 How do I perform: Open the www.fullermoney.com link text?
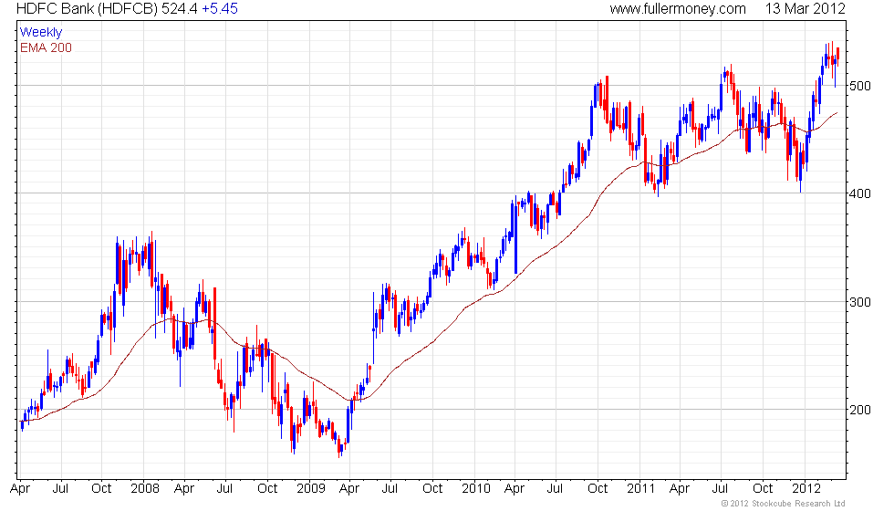click(x=677, y=9)
